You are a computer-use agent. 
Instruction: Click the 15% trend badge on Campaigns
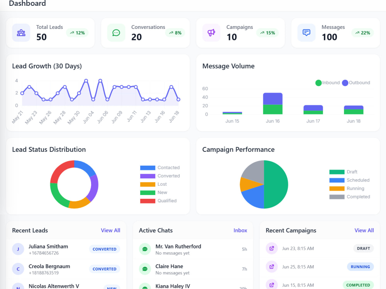[267, 33]
